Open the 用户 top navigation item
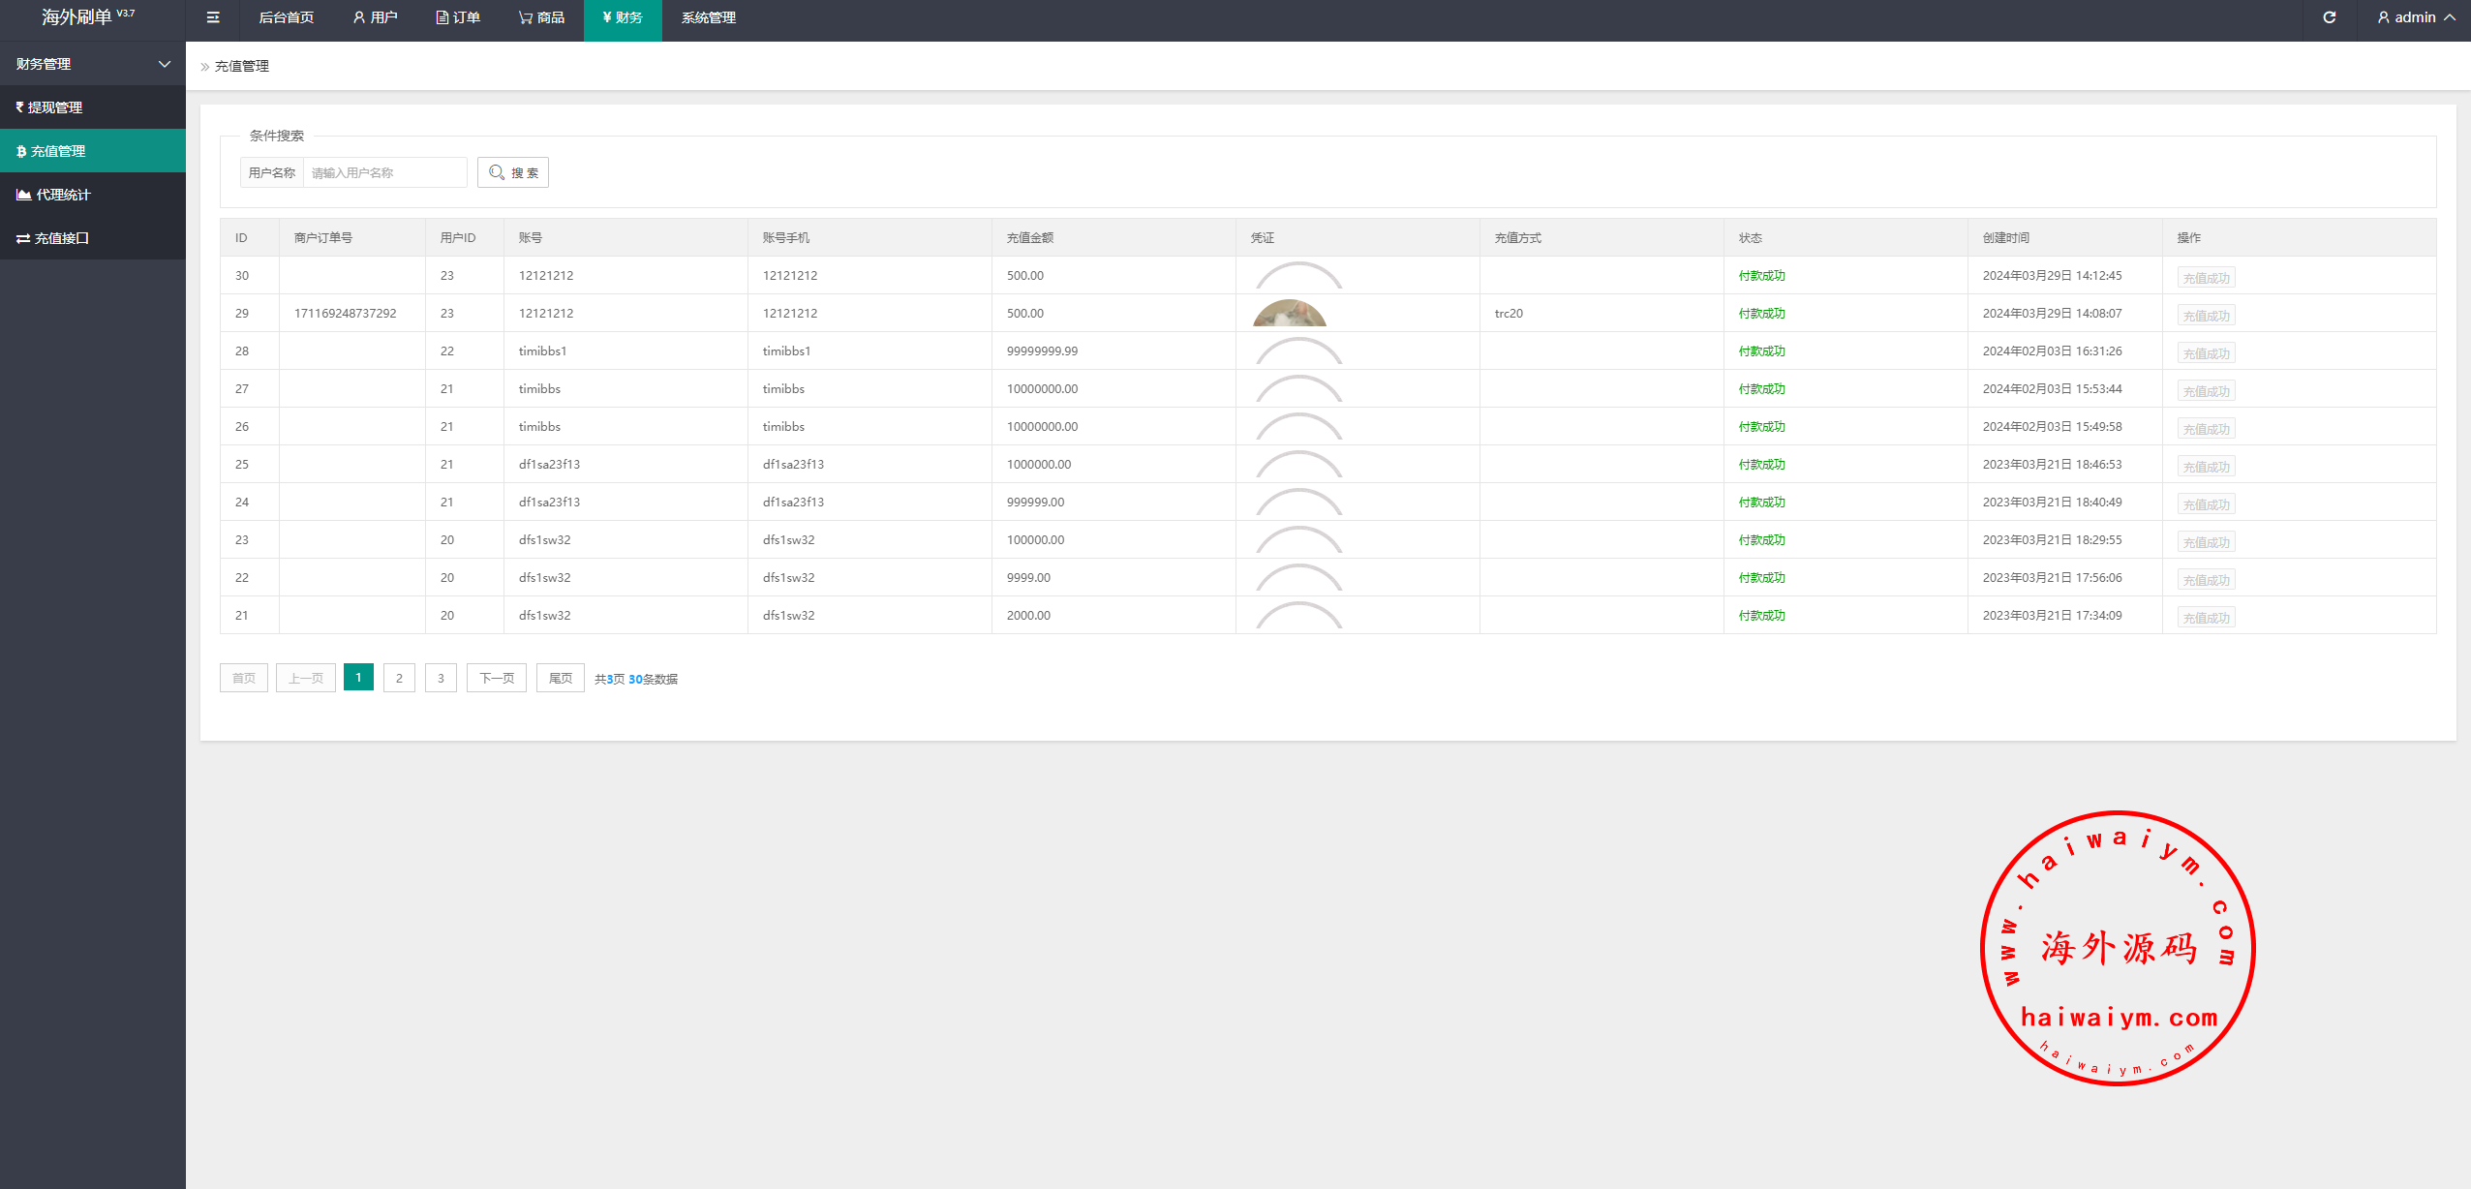This screenshot has height=1189, width=2471. (x=376, y=17)
